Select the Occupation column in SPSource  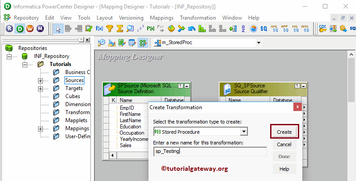pyautogui.click(x=132, y=133)
